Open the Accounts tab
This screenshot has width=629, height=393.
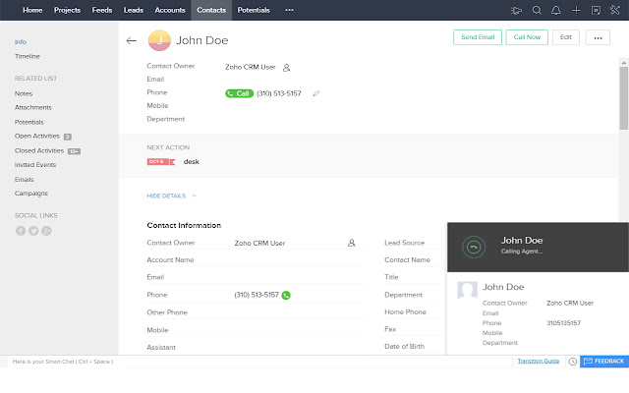click(x=170, y=10)
